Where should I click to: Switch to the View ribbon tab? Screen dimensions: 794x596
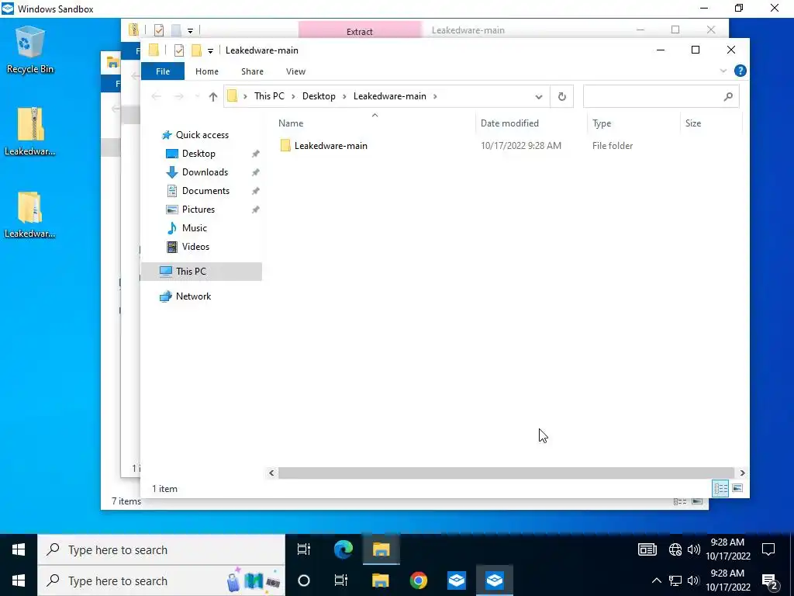click(x=295, y=71)
